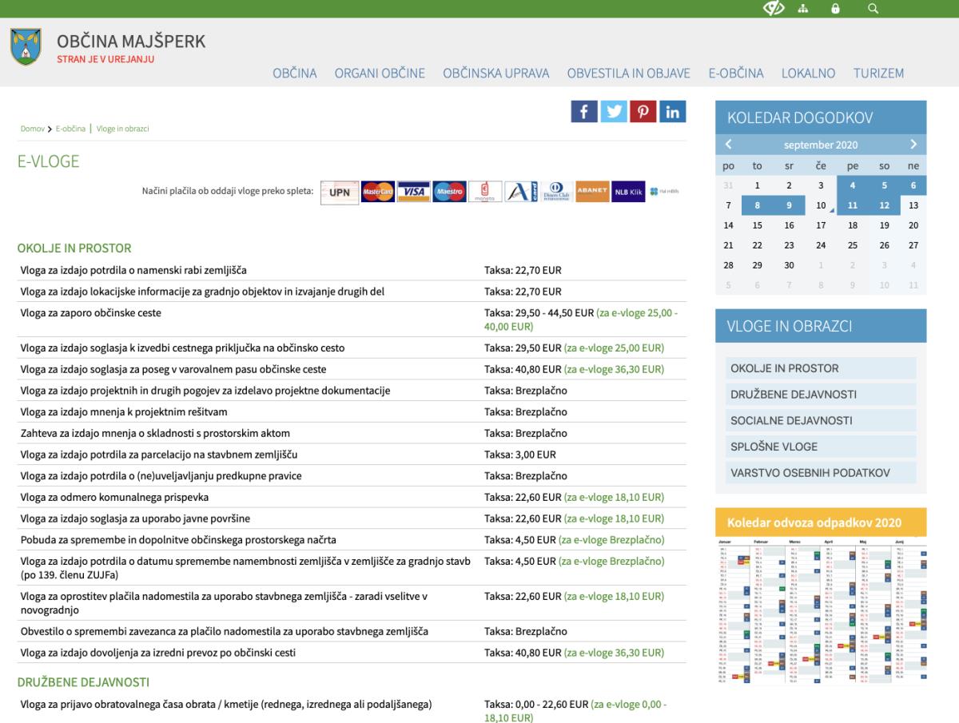Viewport: 959px width, 723px height.
Task: Share the page on Facebook
Action: pyautogui.click(x=584, y=111)
